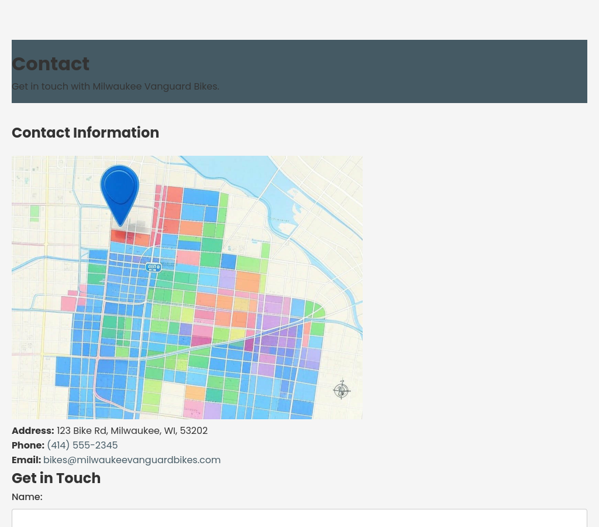The width and height of the screenshot is (599, 527).
Task: Focus the Name input field
Action: [x=299, y=518]
